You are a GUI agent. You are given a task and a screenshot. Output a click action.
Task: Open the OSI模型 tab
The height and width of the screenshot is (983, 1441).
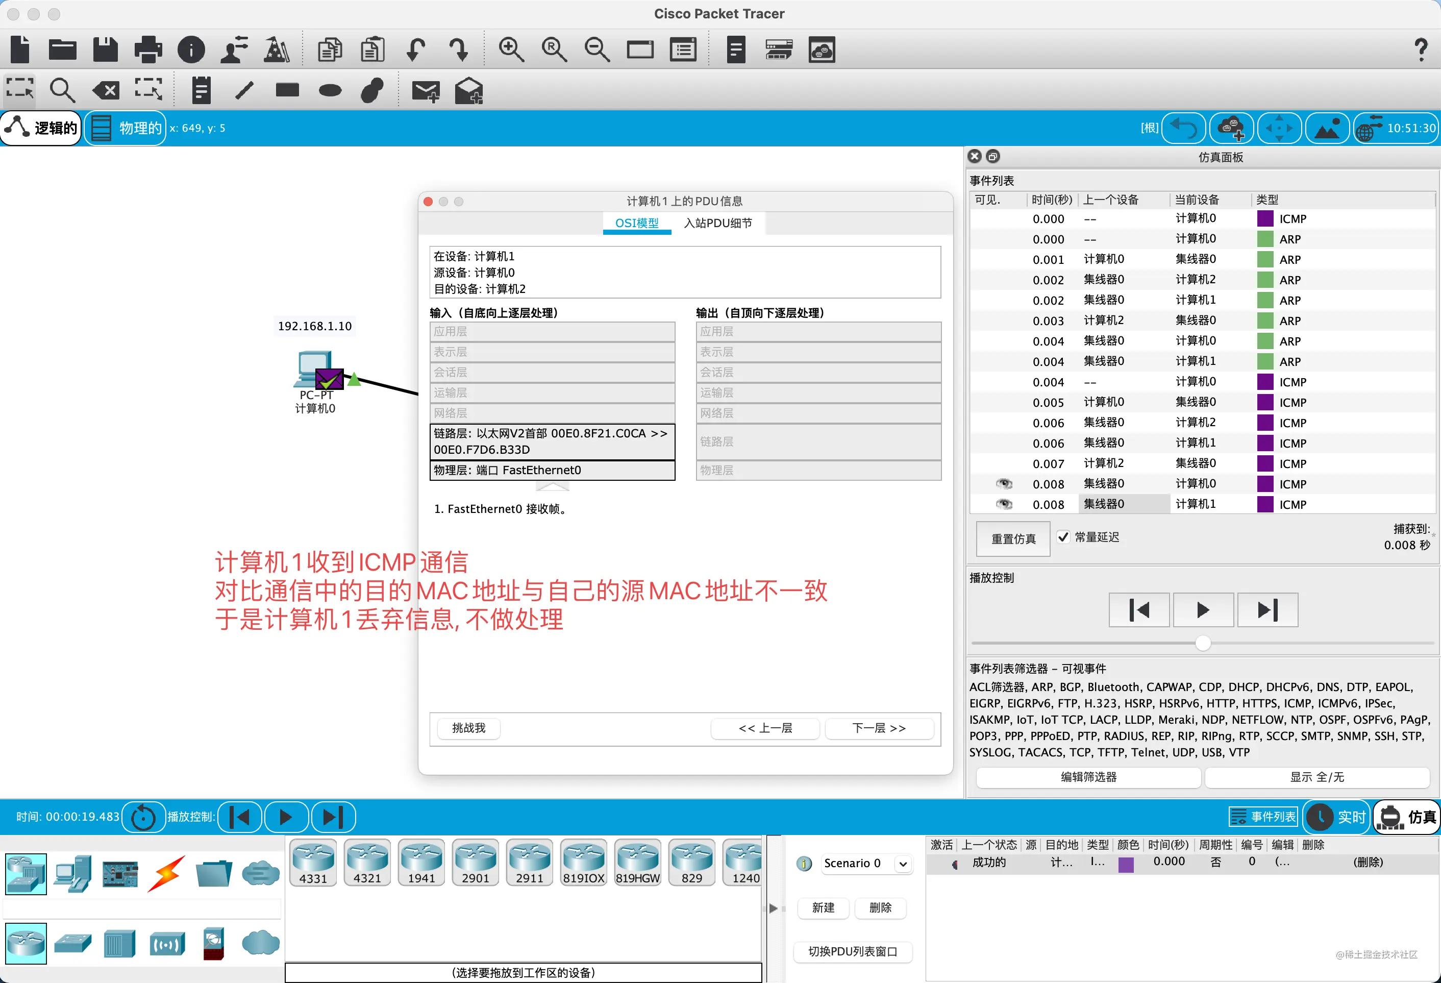click(x=637, y=223)
